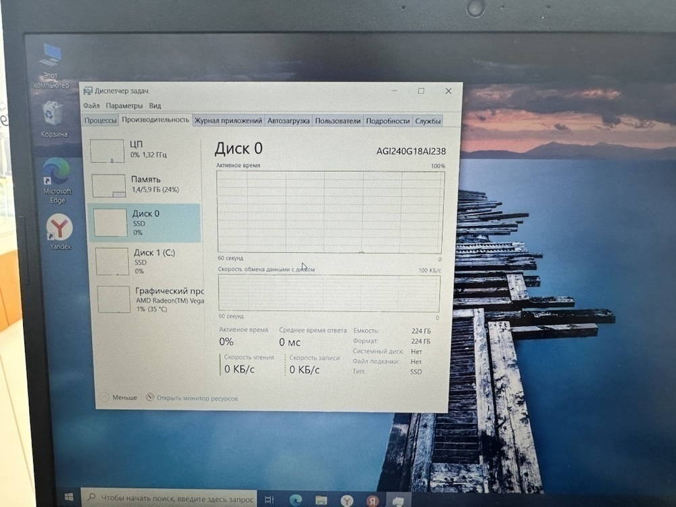Click the Скорость чтения value
676x507 pixels.
click(239, 370)
